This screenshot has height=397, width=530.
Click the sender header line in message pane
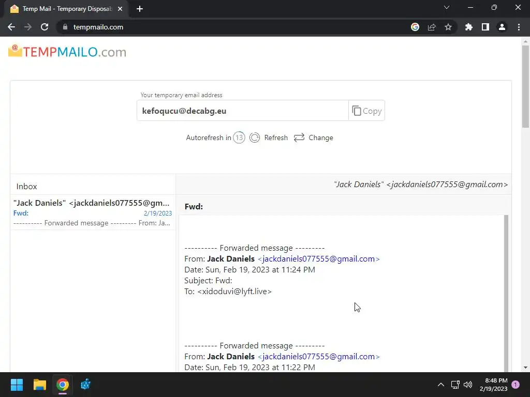click(x=421, y=185)
